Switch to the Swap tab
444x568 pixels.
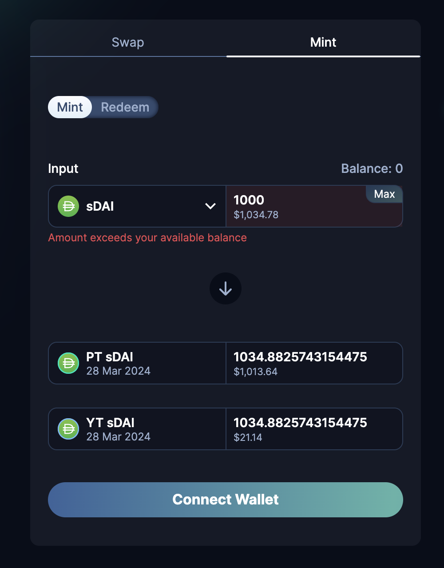coord(128,42)
